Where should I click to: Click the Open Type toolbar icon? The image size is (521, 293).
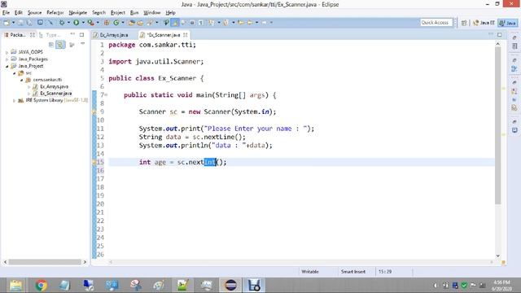[x=132, y=23]
